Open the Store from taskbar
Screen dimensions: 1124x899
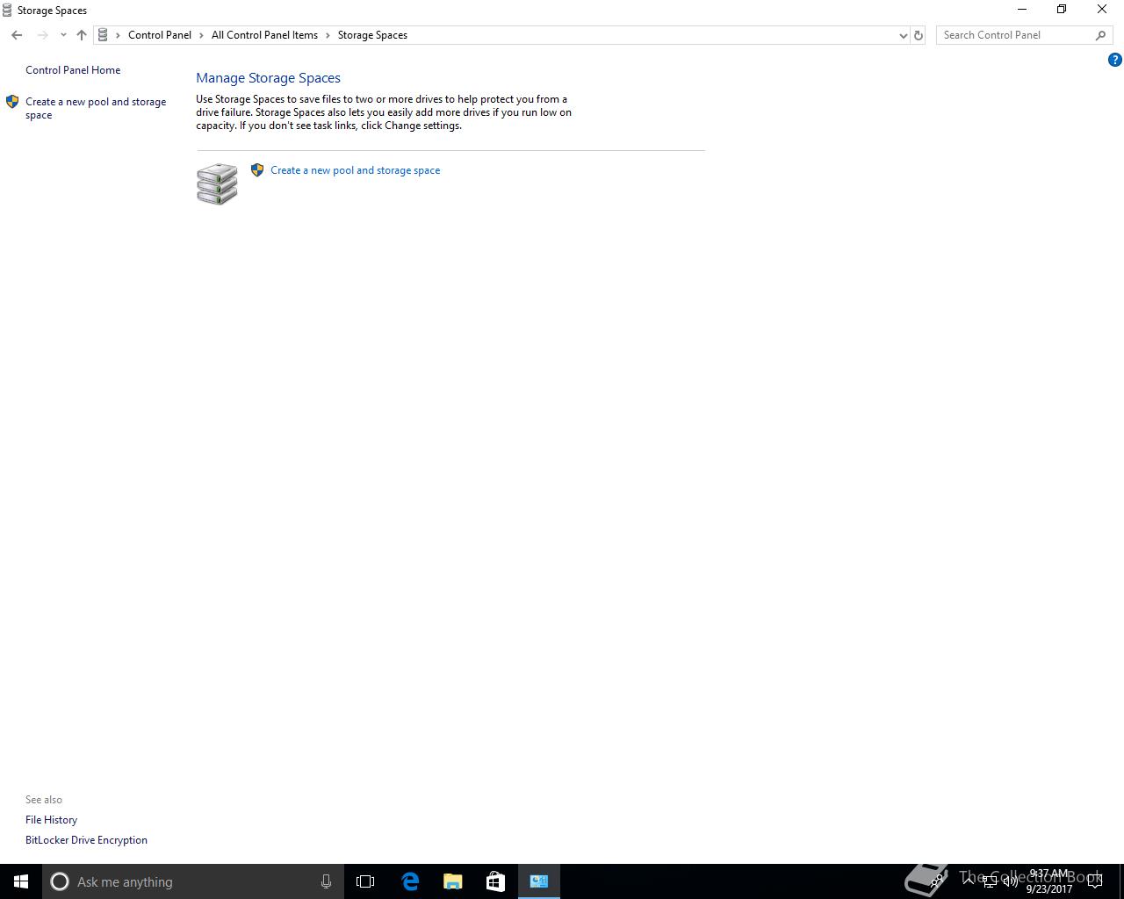coord(495,881)
